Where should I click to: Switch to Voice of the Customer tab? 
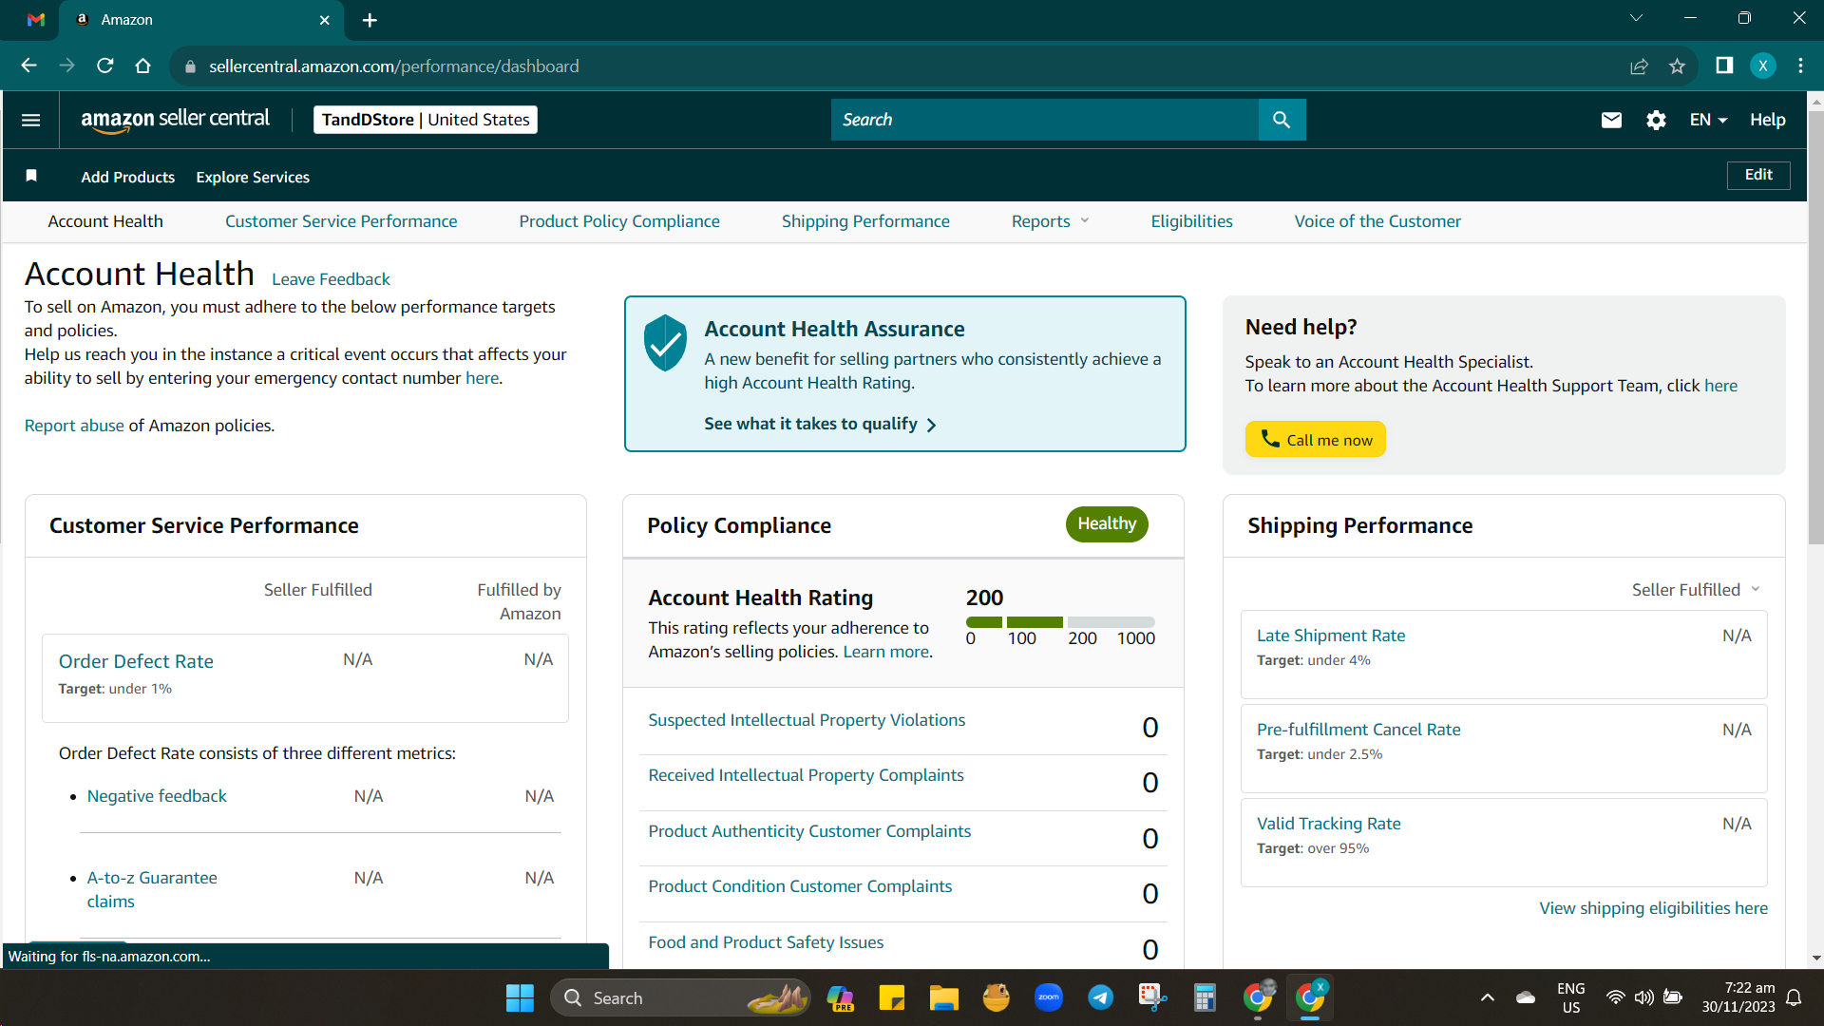pyautogui.click(x=1377, y=221)
